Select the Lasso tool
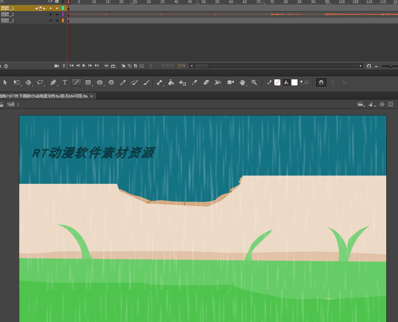Viewport: 398px width, 322px height. (40, 82)
